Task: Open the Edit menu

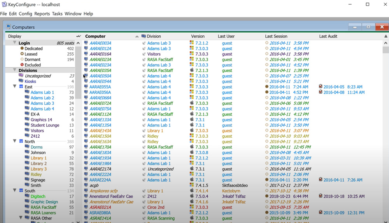Action: [x=13, y=14]
